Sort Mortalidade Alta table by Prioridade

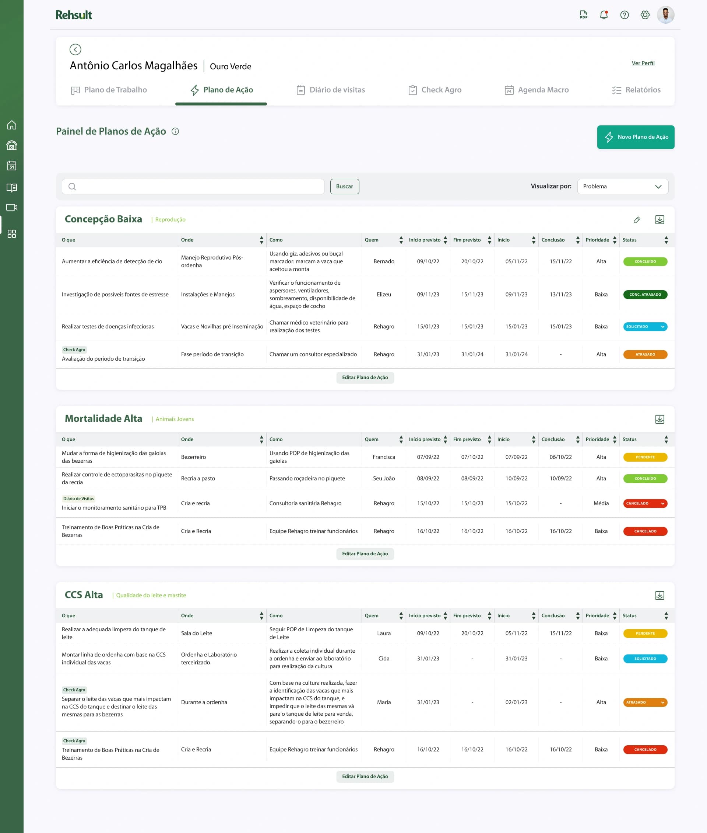pos(615,440)
